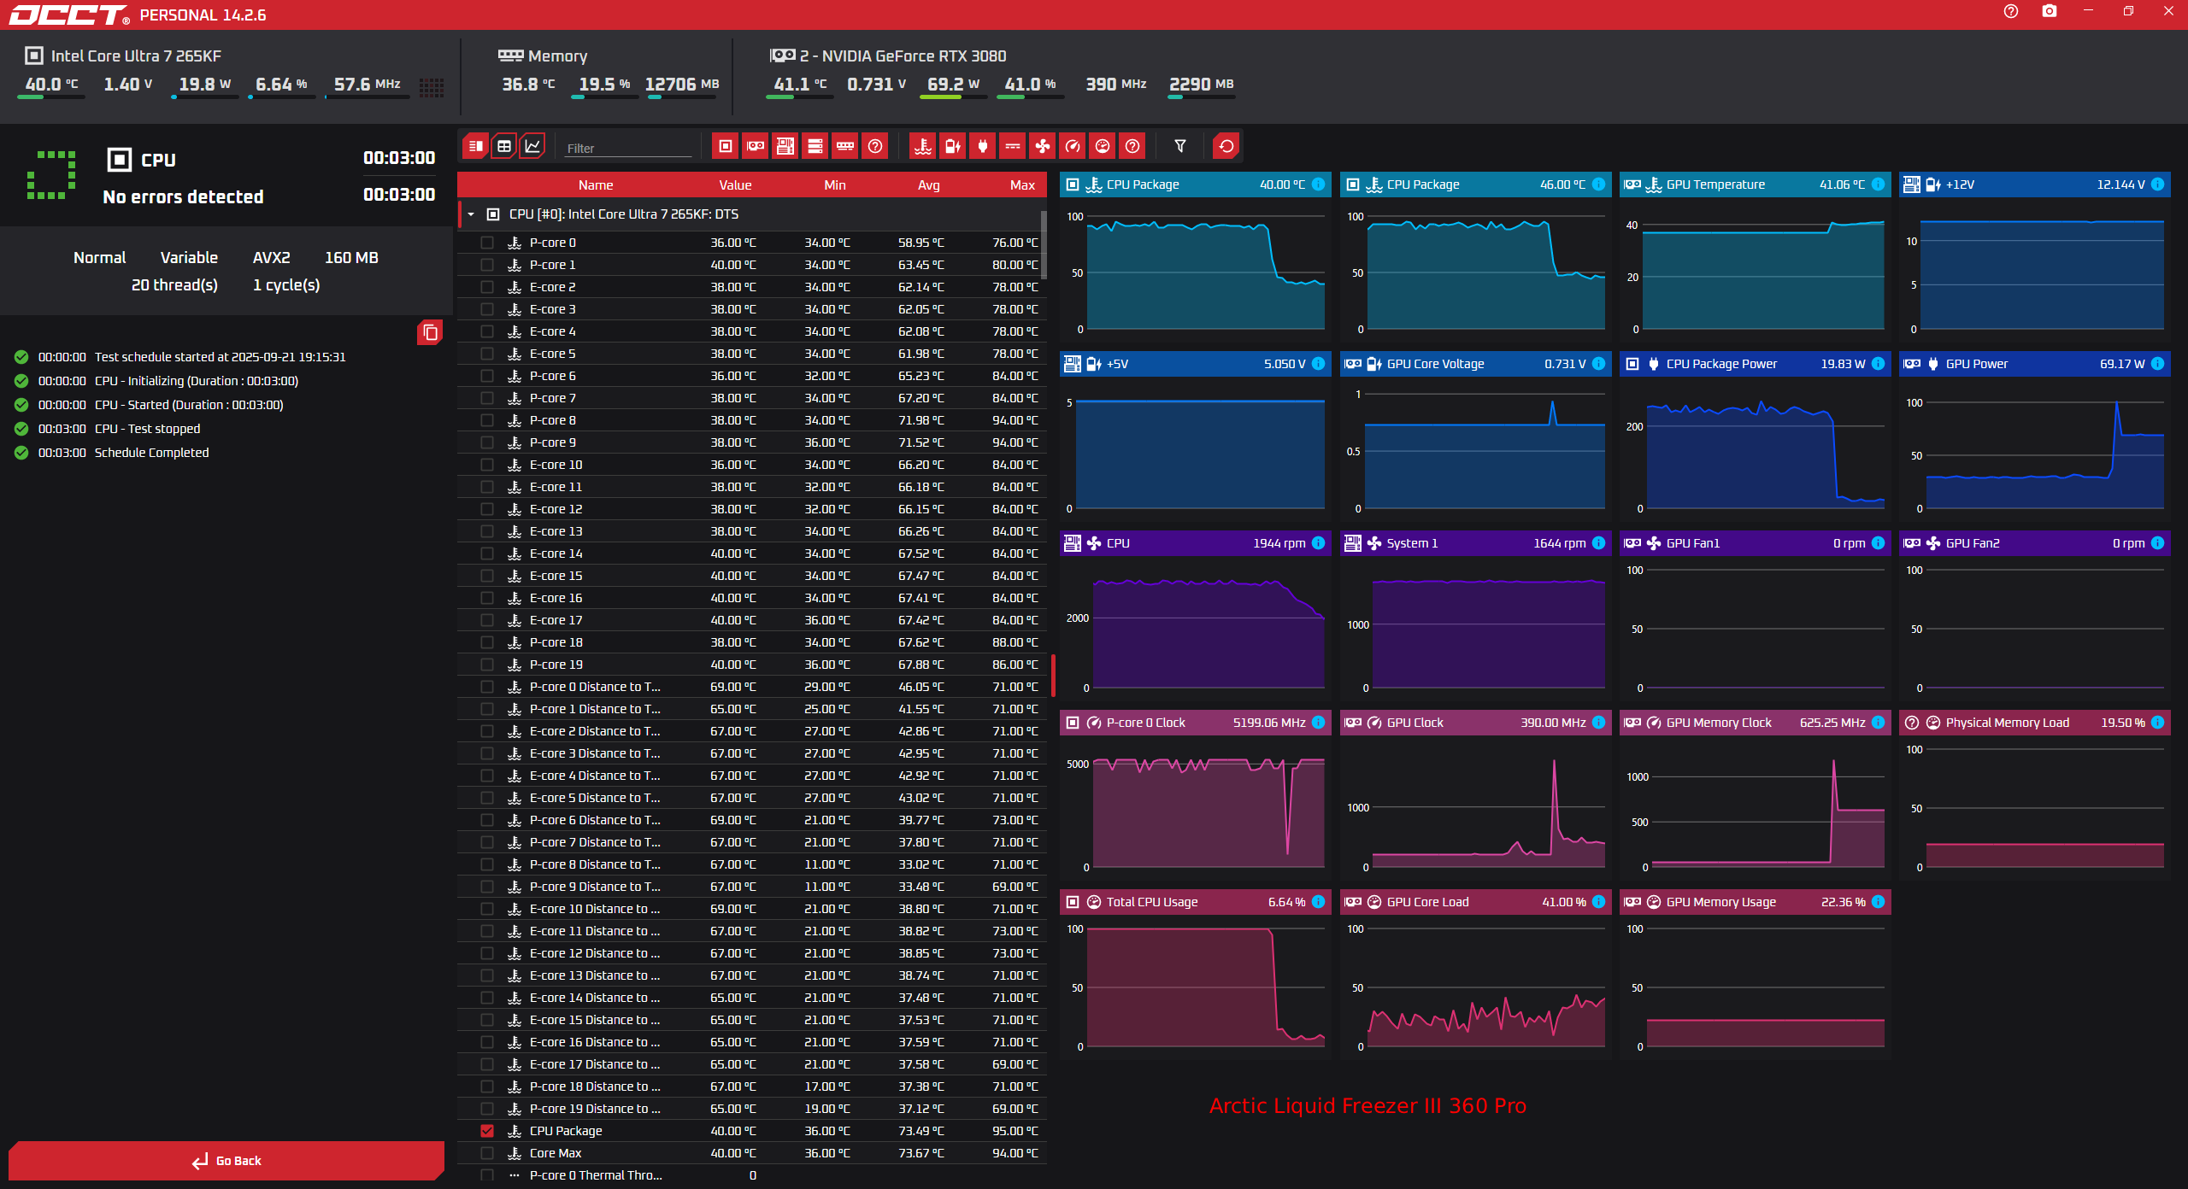The width and height of the screenshot is (2188, 1189).
Task: Toggle the split table-and-graph layout view
Action: pos(475,146)
